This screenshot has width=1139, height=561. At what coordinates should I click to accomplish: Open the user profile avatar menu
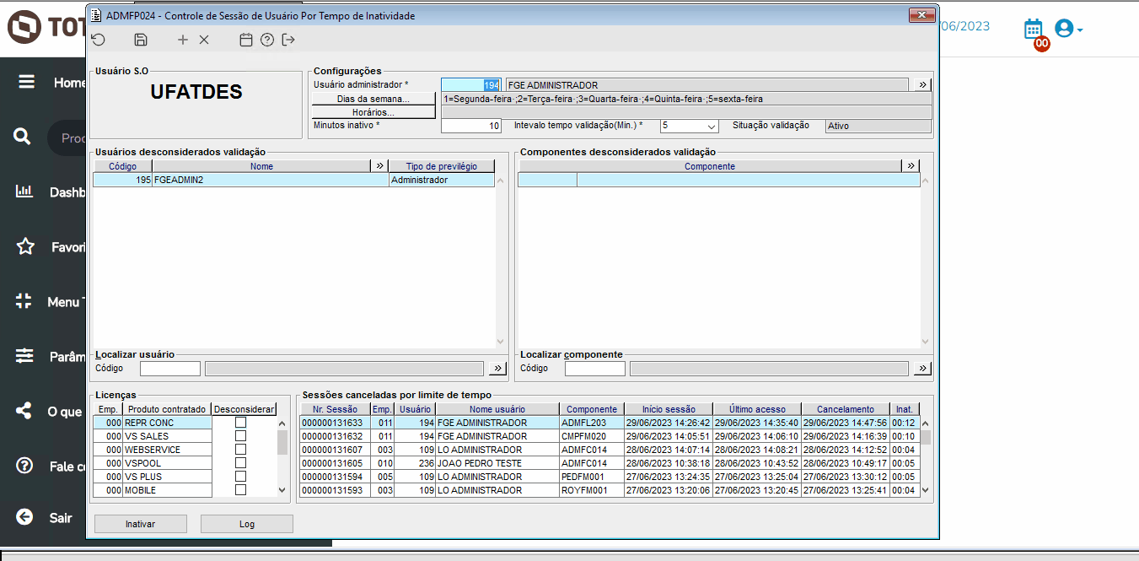(x=1069, y=29)
